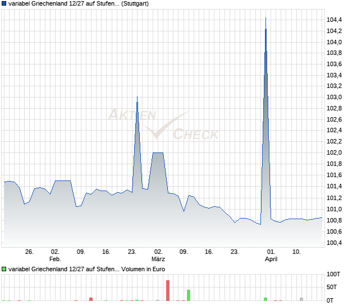Click the 'März' month label on the date axis
Screen dimensions: 348x306
(x=158, y=259)
